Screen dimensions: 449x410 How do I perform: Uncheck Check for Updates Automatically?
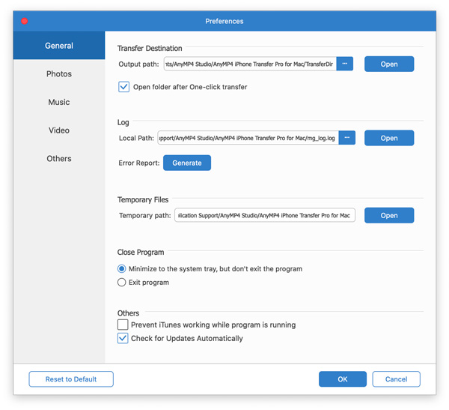pyautogui.click(x=123, y=338)
